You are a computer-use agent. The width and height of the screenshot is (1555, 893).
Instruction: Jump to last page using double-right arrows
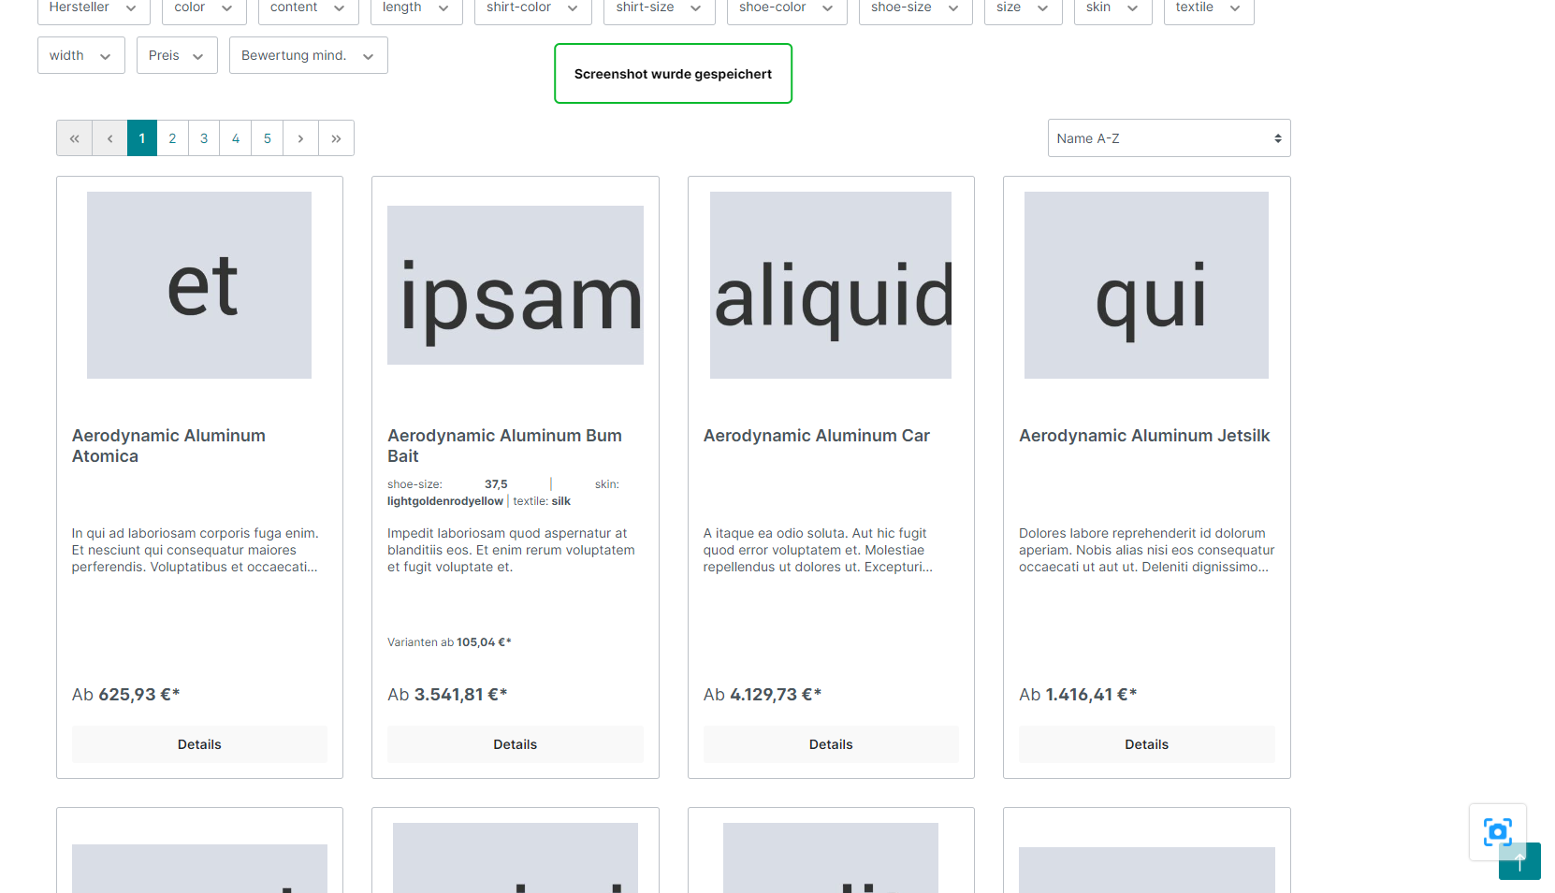[336, 138]
